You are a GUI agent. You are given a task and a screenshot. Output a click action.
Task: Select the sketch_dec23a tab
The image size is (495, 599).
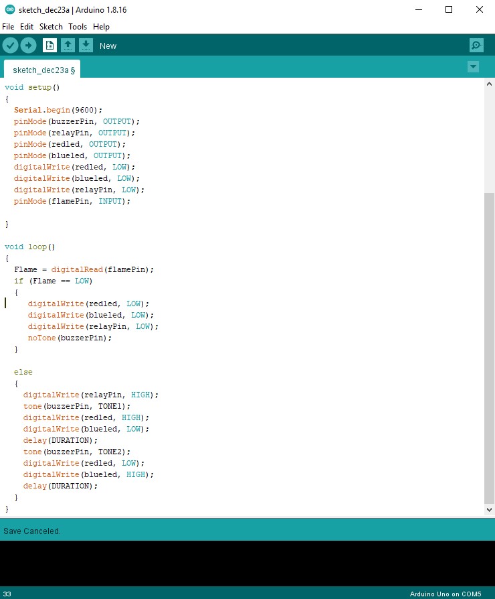pyautogui.click(x=43, y=70)
